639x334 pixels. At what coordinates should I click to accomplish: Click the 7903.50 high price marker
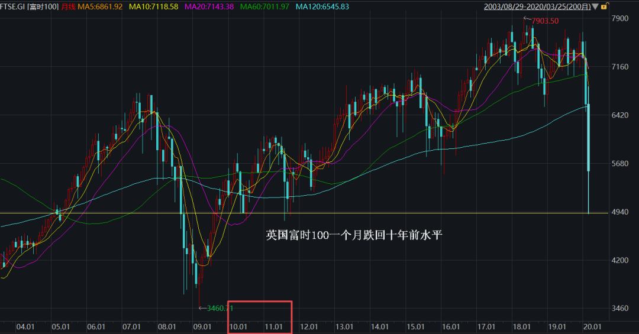[546, 21]
